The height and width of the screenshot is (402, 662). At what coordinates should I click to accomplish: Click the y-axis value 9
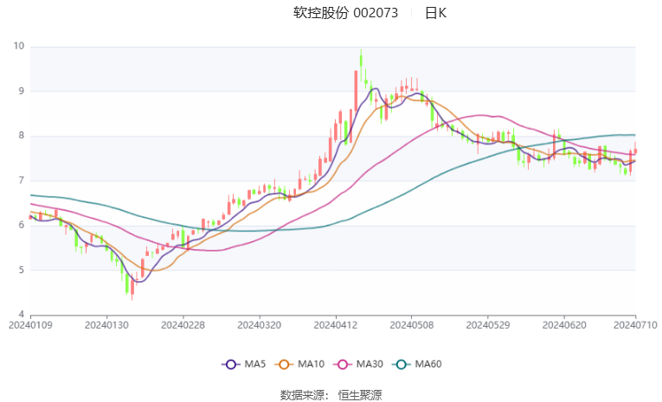tap(22, 91)
